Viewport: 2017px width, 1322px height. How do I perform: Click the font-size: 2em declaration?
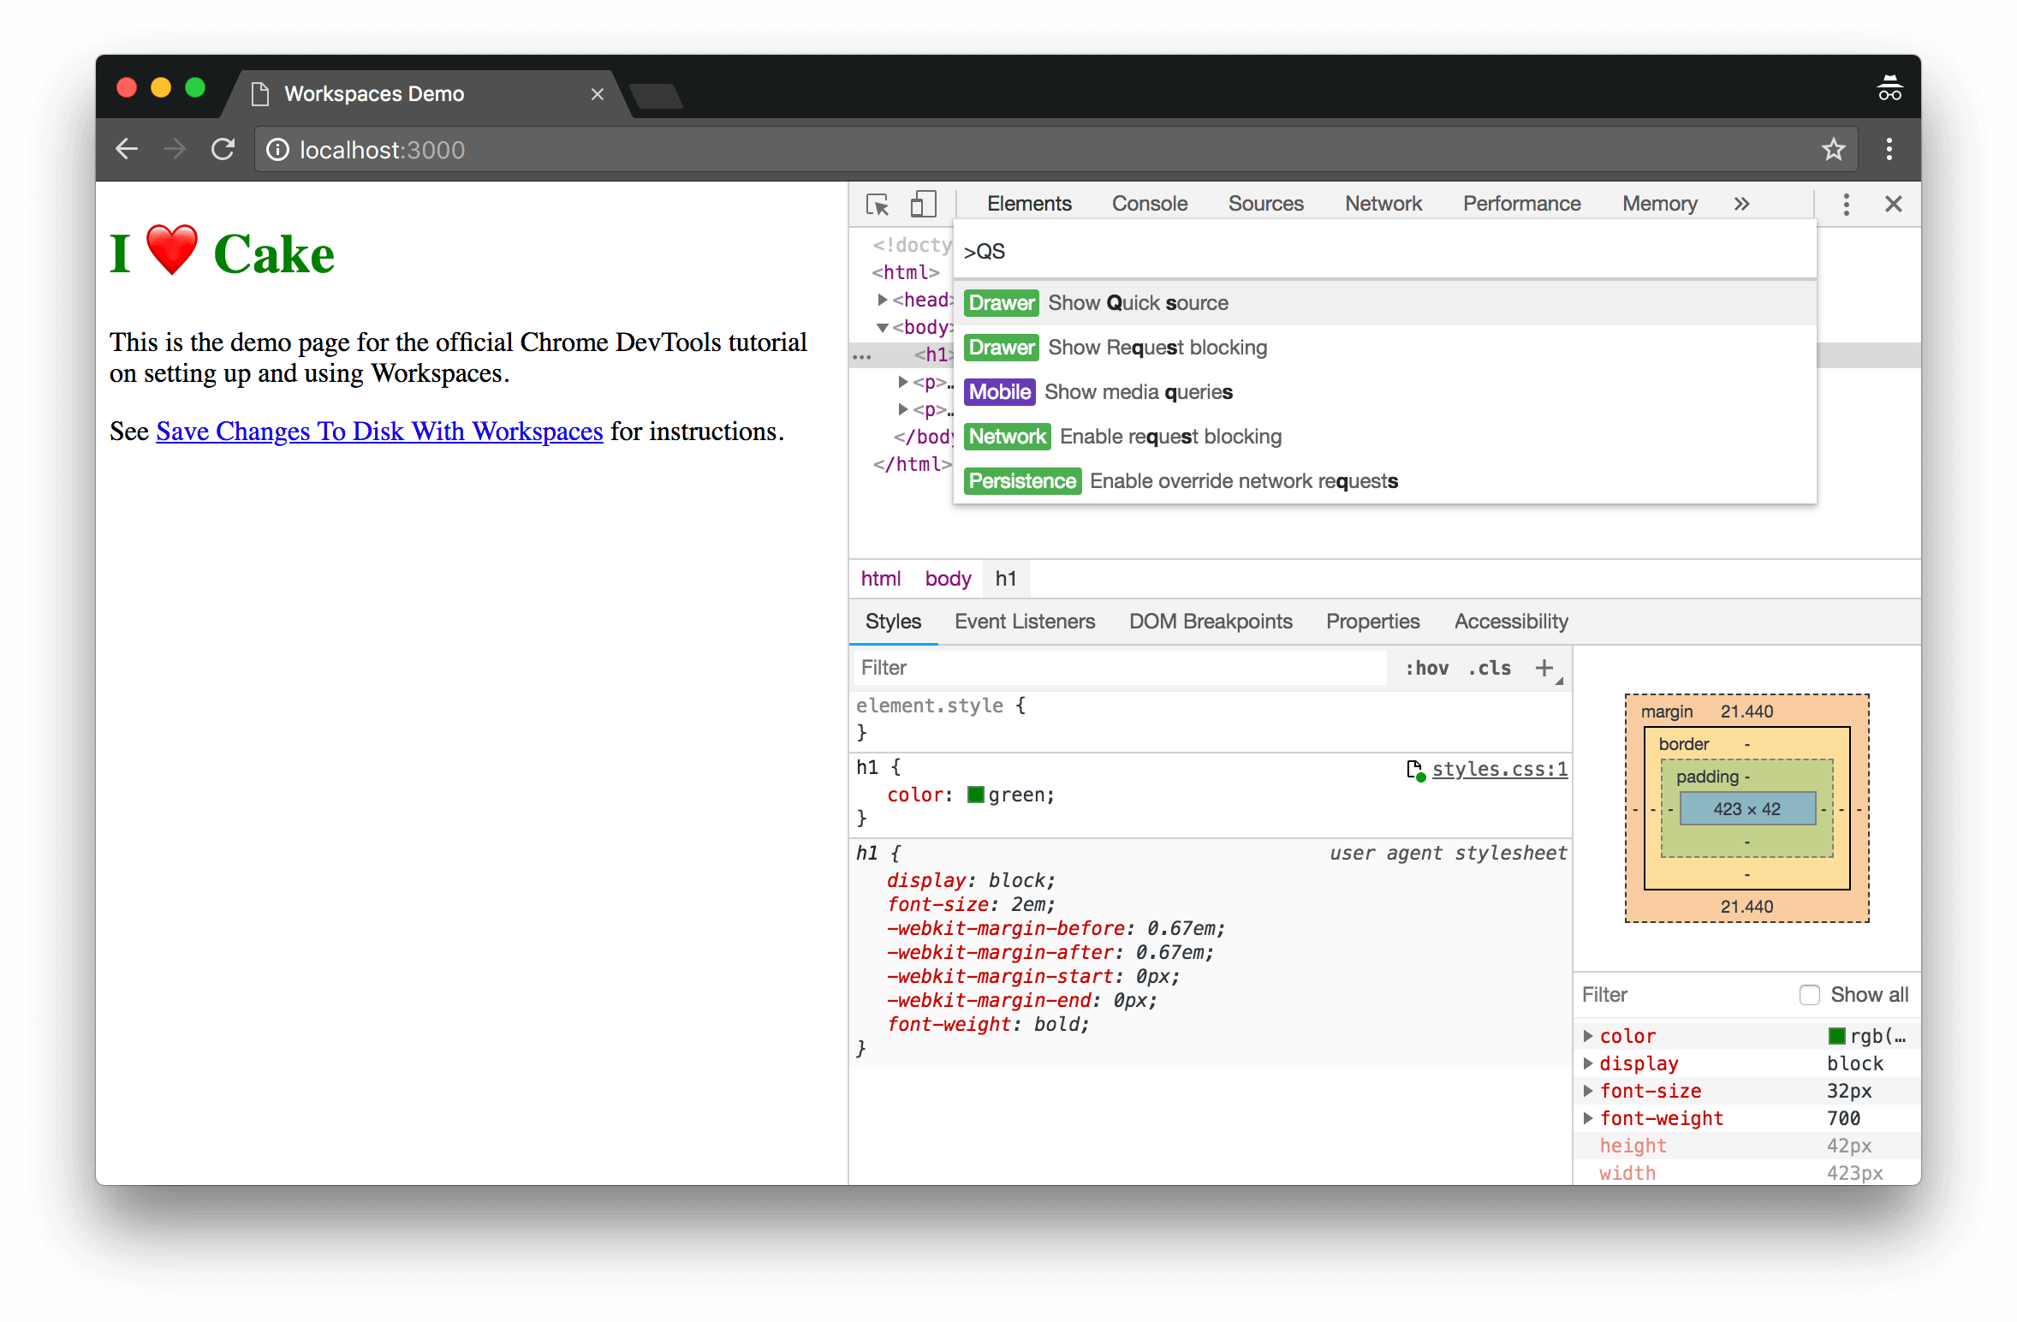(x=971, y=904)
